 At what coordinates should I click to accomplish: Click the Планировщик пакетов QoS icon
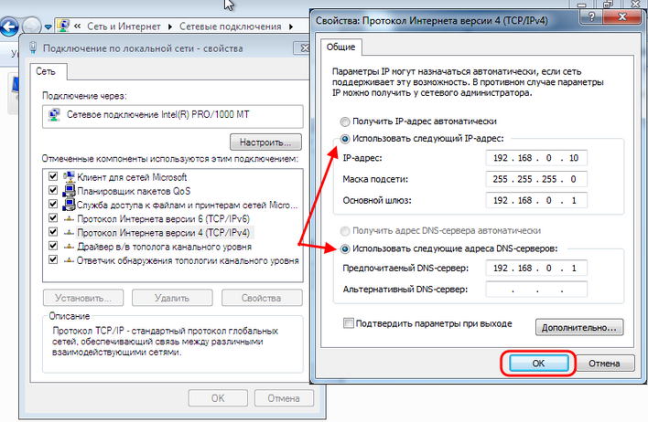tap(69, 191)
